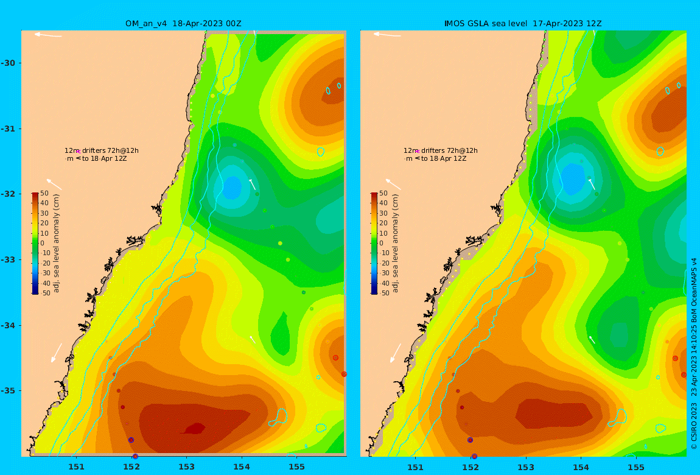Click longitude label 153 under right map
This screenshot has width=700, height=475.
pos(526,467)
